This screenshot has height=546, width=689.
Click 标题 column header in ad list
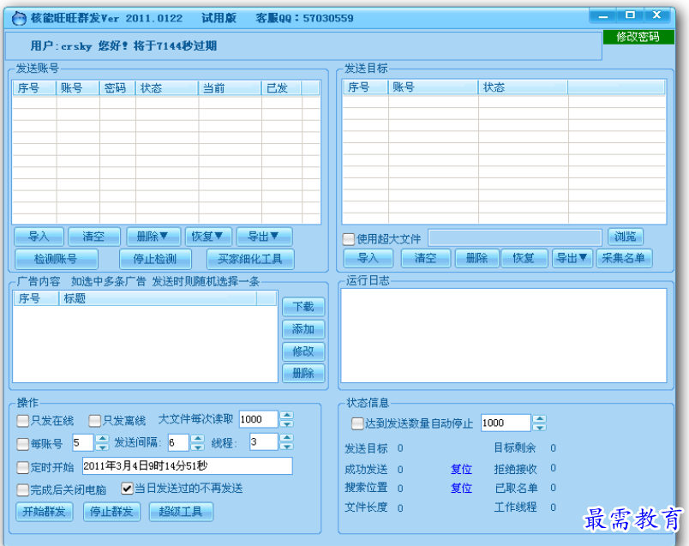[x=158, y=298]
